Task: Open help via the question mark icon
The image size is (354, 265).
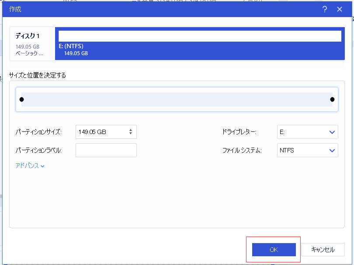Action: [x=324, y=9]
